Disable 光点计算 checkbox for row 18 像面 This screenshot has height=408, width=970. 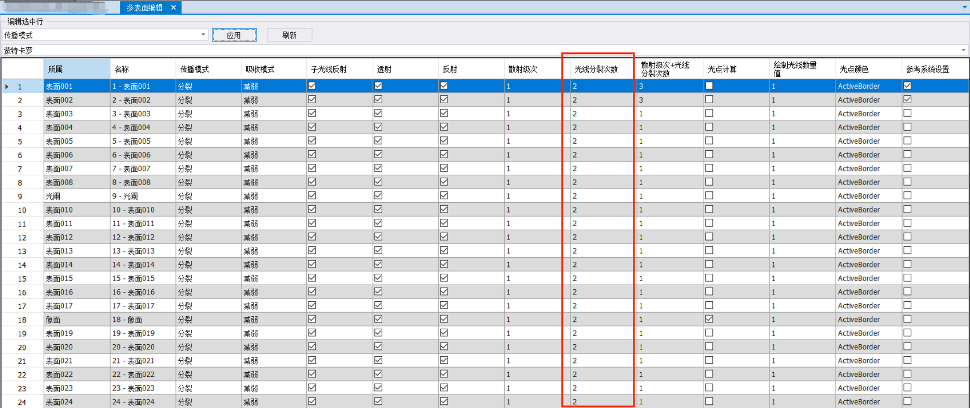pyautogui.click(x=709, y=319)
